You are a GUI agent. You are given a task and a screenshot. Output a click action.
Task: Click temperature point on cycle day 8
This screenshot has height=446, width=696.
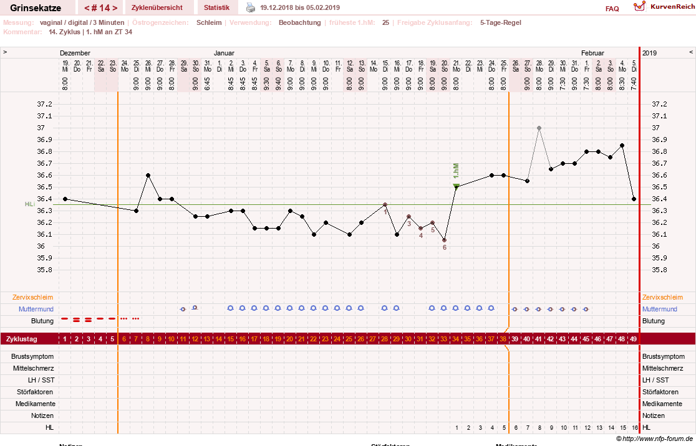(x=148, y=176)
